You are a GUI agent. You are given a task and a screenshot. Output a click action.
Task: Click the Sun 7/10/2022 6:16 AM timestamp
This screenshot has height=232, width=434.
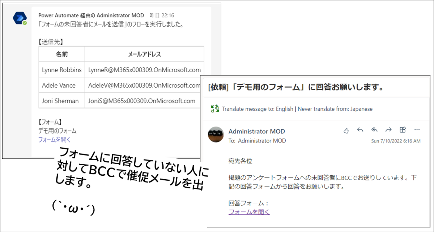click(396, 141)
